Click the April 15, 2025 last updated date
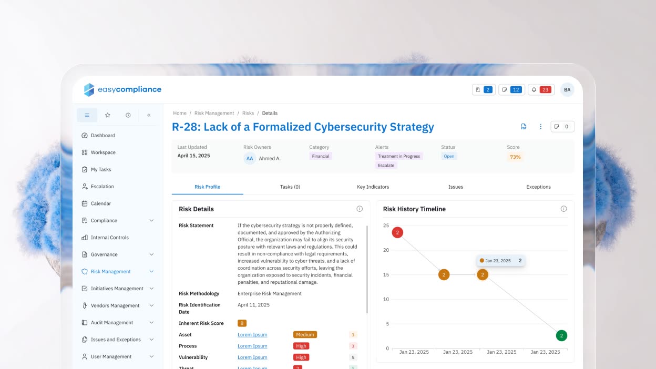The height and width of the screenshot is (369, 656). click(193, 156)
